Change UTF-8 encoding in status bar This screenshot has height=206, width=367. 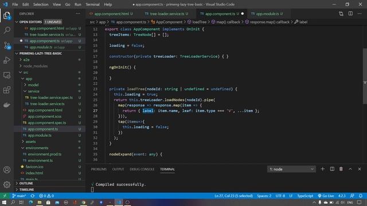280,196
